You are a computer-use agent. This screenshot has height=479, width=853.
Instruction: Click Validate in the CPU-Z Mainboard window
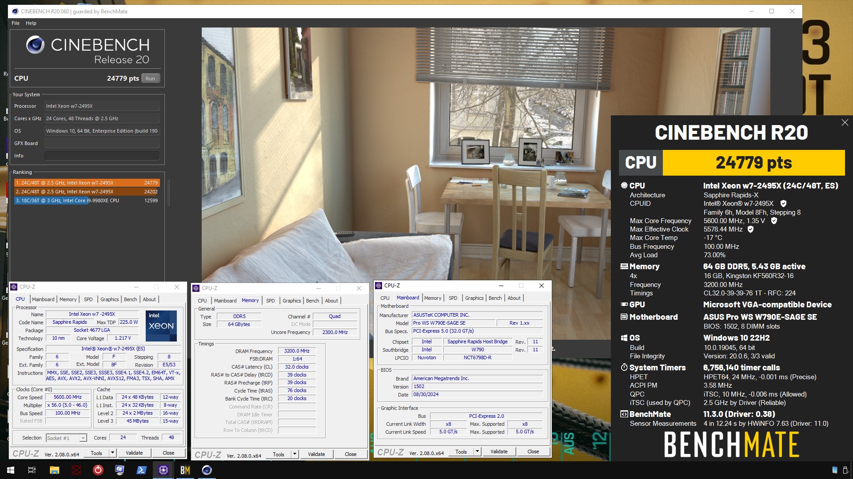pos(499,452)
